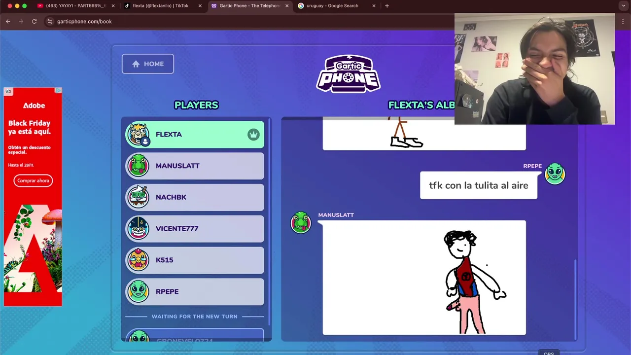Click MANUSLATT's stick figure drawing
The image size is (631, 355).
(x=424, y=278)
